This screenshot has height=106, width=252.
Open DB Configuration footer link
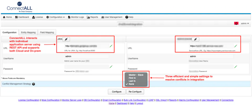click(92, 100)
